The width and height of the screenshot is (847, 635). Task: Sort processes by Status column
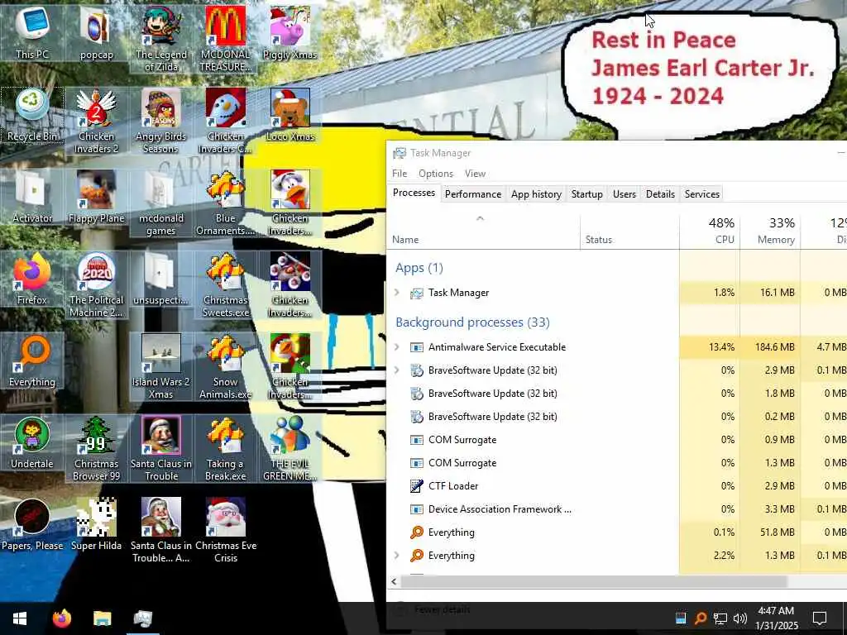click(x=629, y=231)
